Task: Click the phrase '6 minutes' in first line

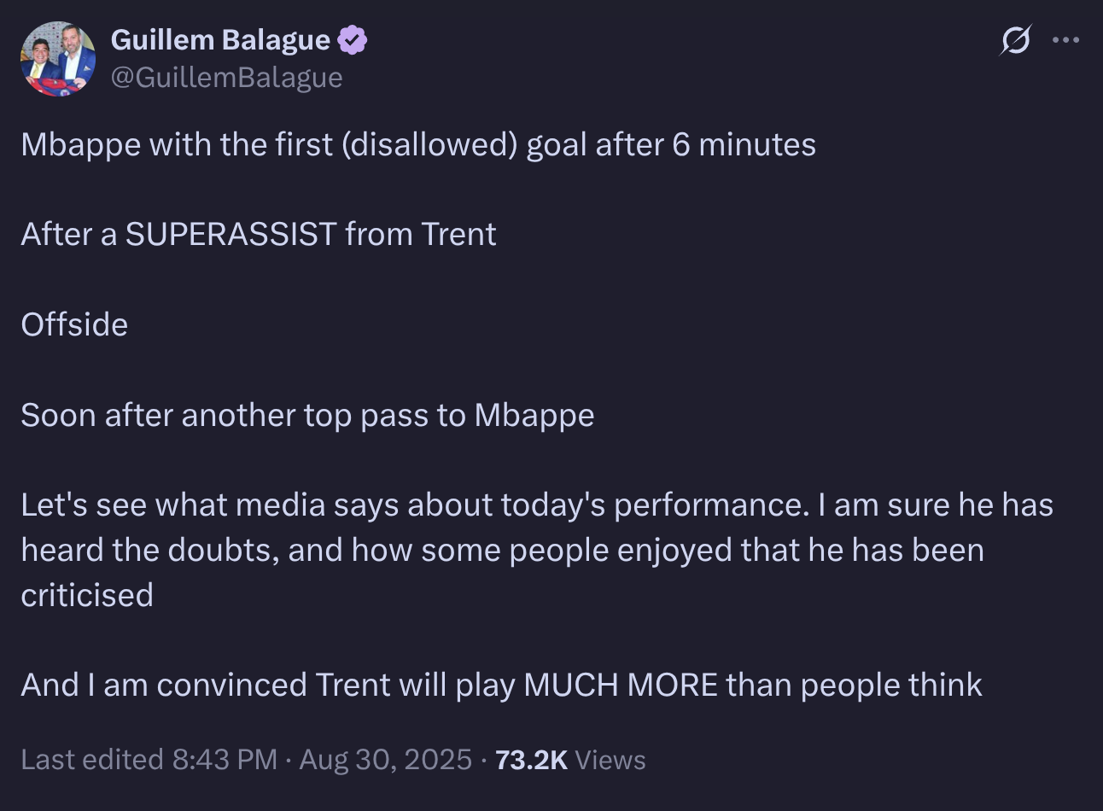Action: [x=744, y=145]
